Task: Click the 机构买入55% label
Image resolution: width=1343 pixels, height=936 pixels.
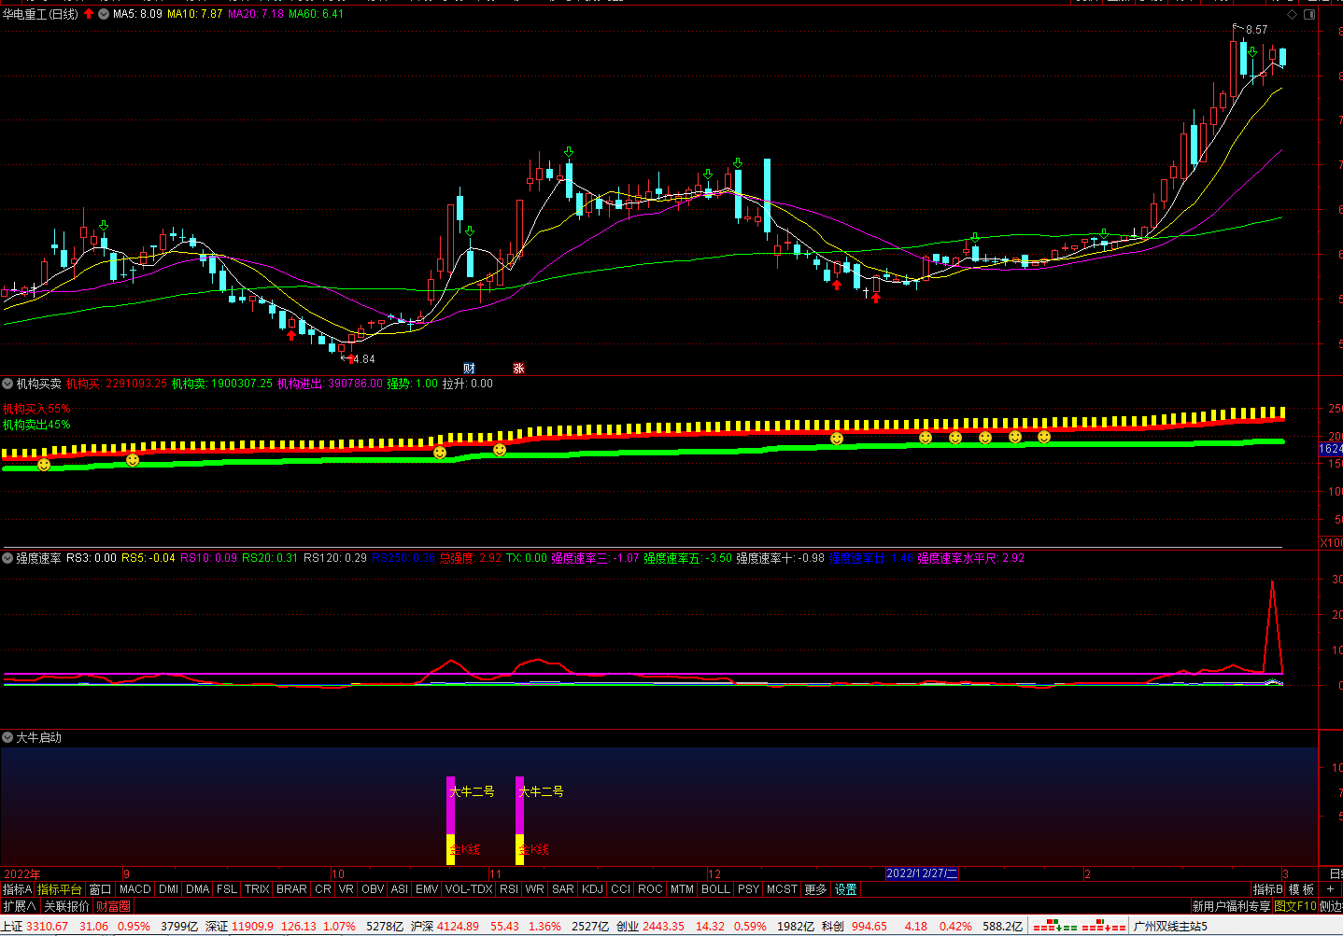Action: (36, 409)
